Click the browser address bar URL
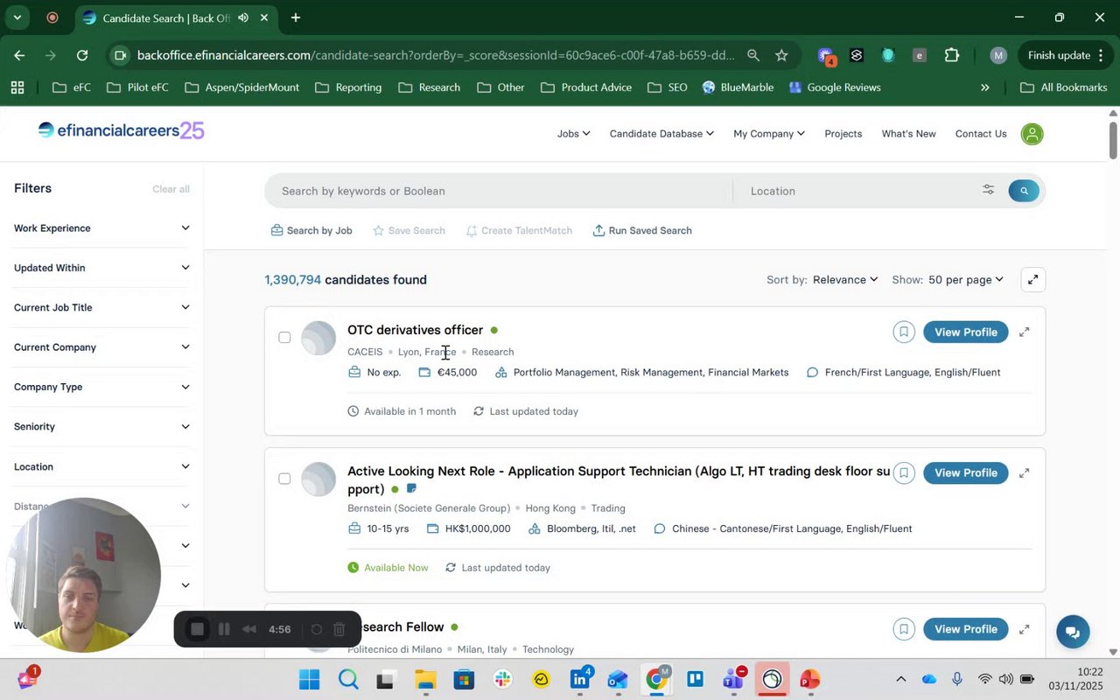 click(436, 55)
